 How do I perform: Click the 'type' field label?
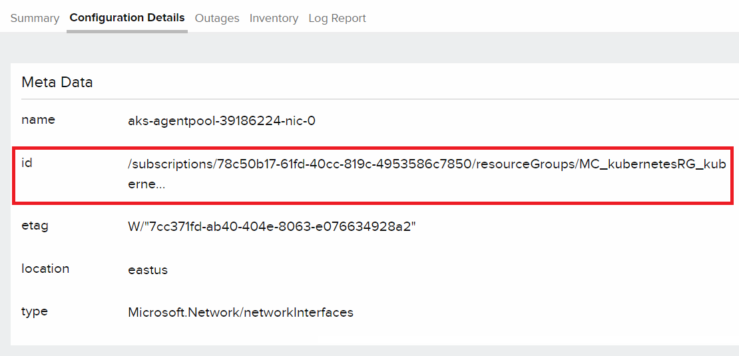tap(35, 311)
